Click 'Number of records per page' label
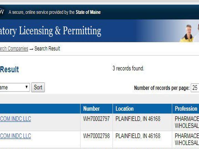199x149 pixels. (162, 88)
